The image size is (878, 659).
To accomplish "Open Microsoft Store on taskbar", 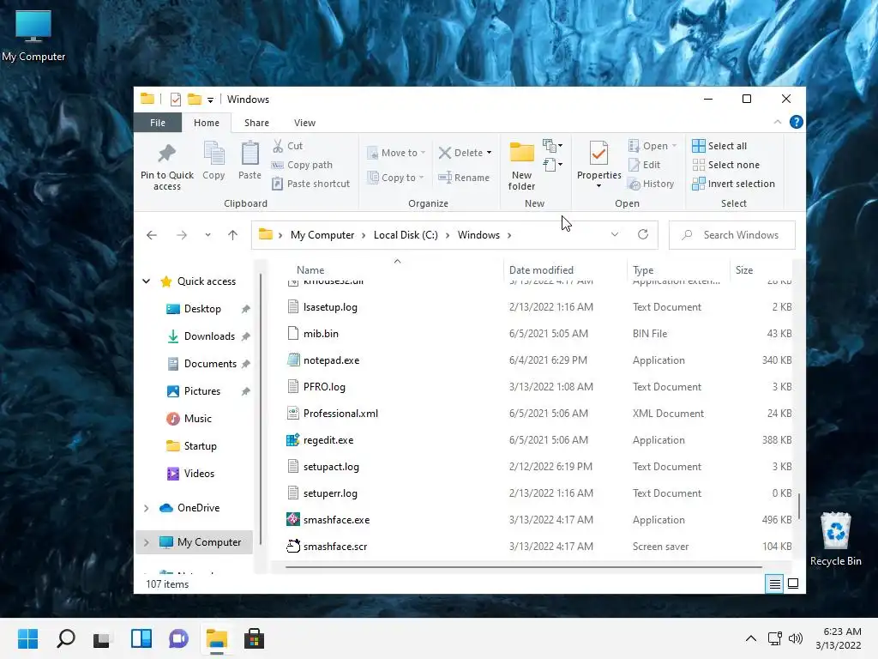I will click(254, 638).
